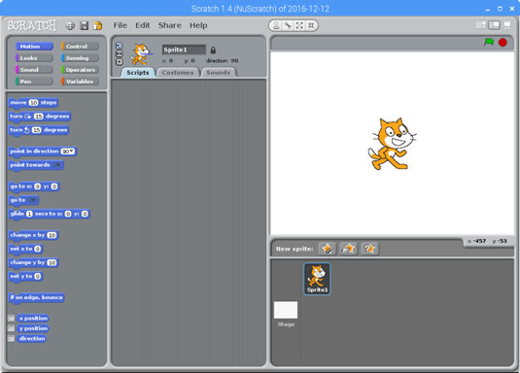Set rotation style to can rotate
Image resolution: width=520 pixels, height=373 pixels.
[120, 46]
